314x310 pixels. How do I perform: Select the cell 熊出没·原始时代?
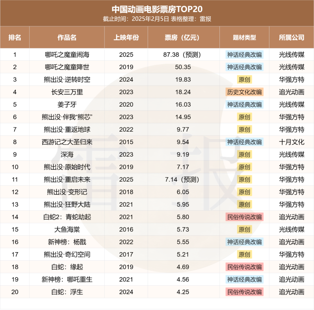[67, 167]
